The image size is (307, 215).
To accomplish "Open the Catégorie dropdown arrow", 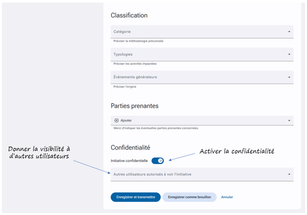I will coord(289,32).
